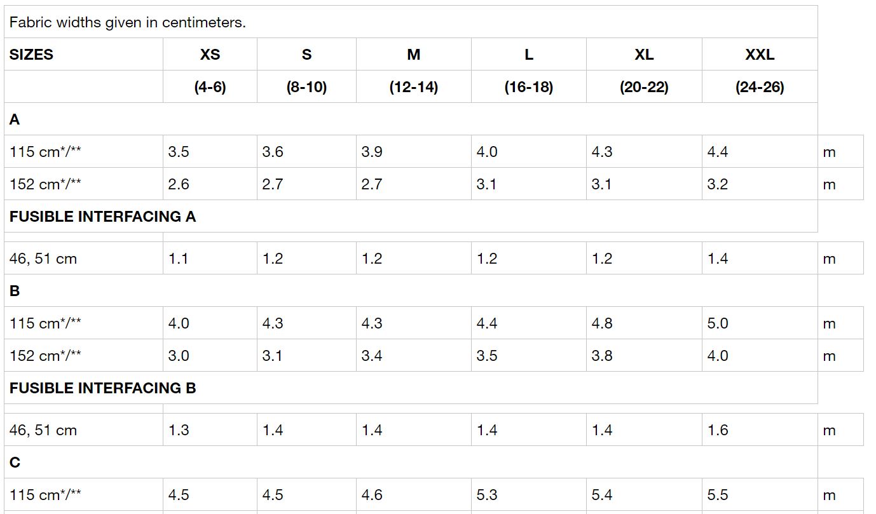
Task: Select the 3.8 cell in section B
Action: point(602,356)
